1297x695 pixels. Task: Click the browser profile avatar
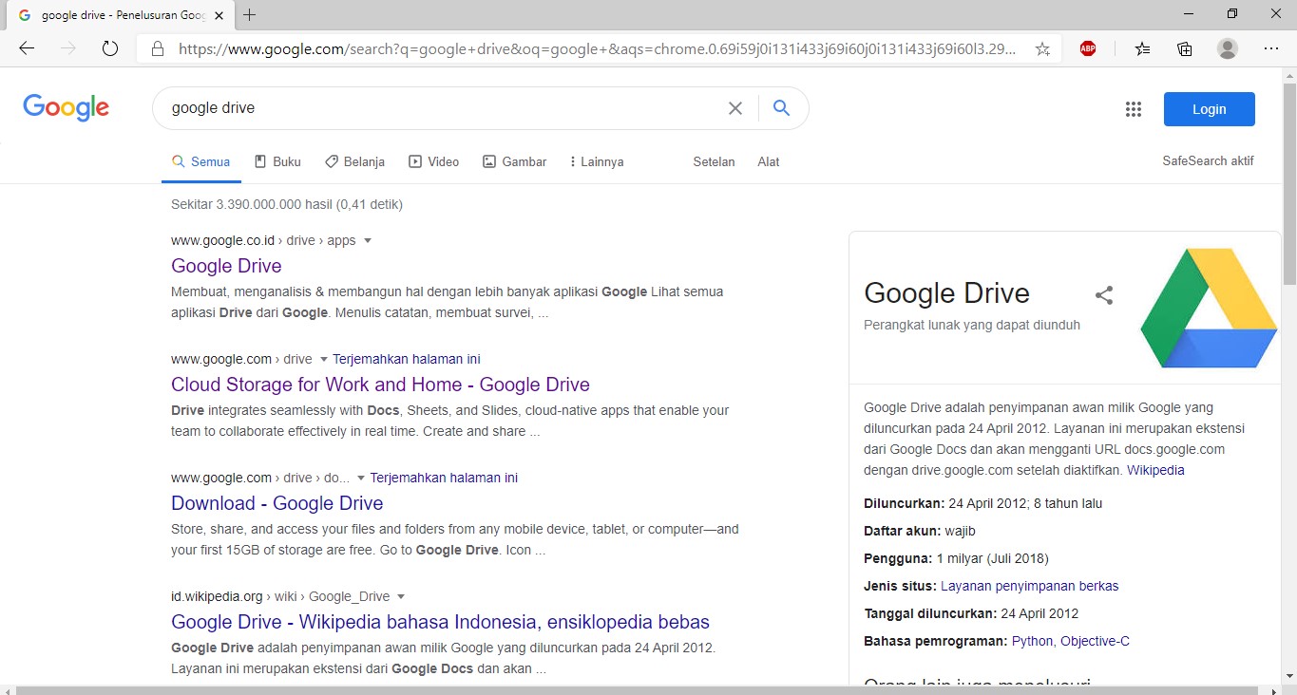coord(1227,47)
